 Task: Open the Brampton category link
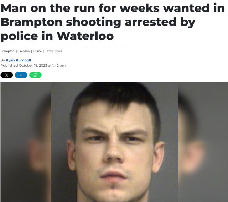point(7,51)
